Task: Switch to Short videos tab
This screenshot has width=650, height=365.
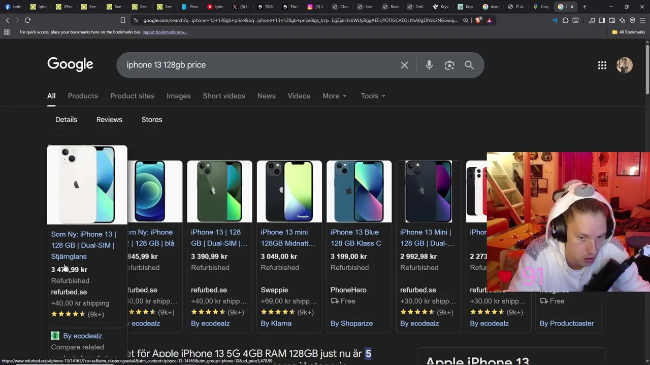Action: (224, 96)
